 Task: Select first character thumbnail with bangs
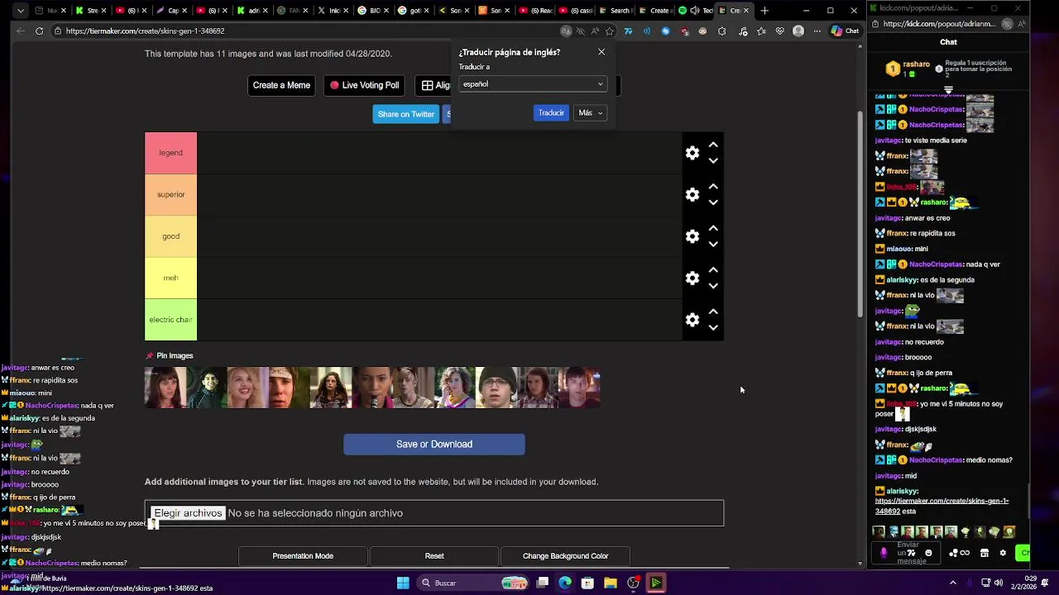[165, 388]
